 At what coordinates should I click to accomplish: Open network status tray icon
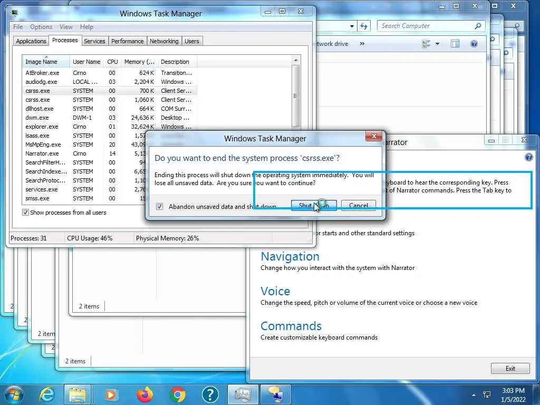click(487, 394)
